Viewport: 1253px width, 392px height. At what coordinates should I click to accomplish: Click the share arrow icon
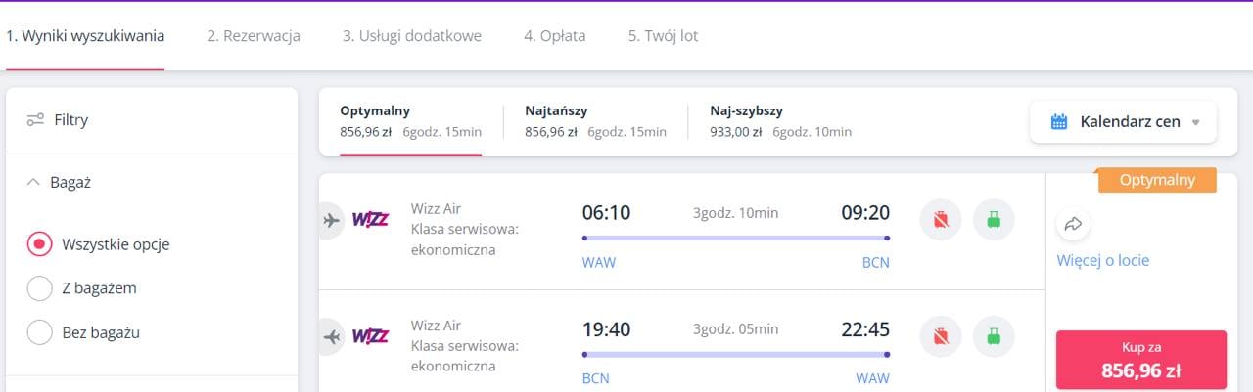point(1073,224)
